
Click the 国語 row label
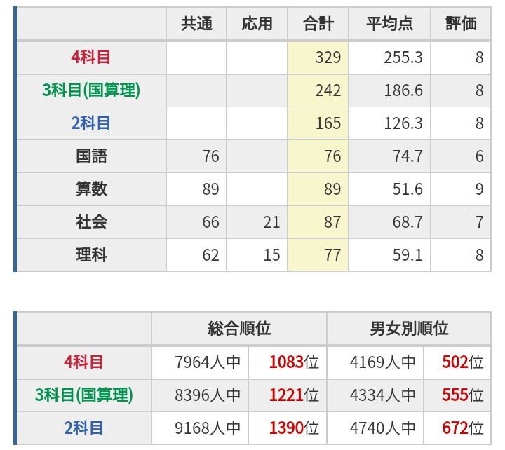pos(91,156)
